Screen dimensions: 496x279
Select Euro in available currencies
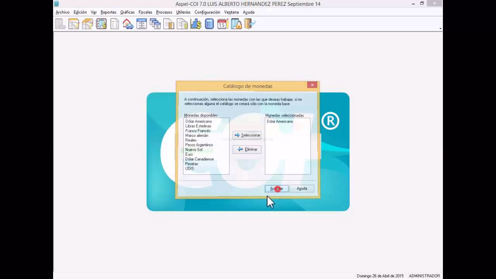189,154
